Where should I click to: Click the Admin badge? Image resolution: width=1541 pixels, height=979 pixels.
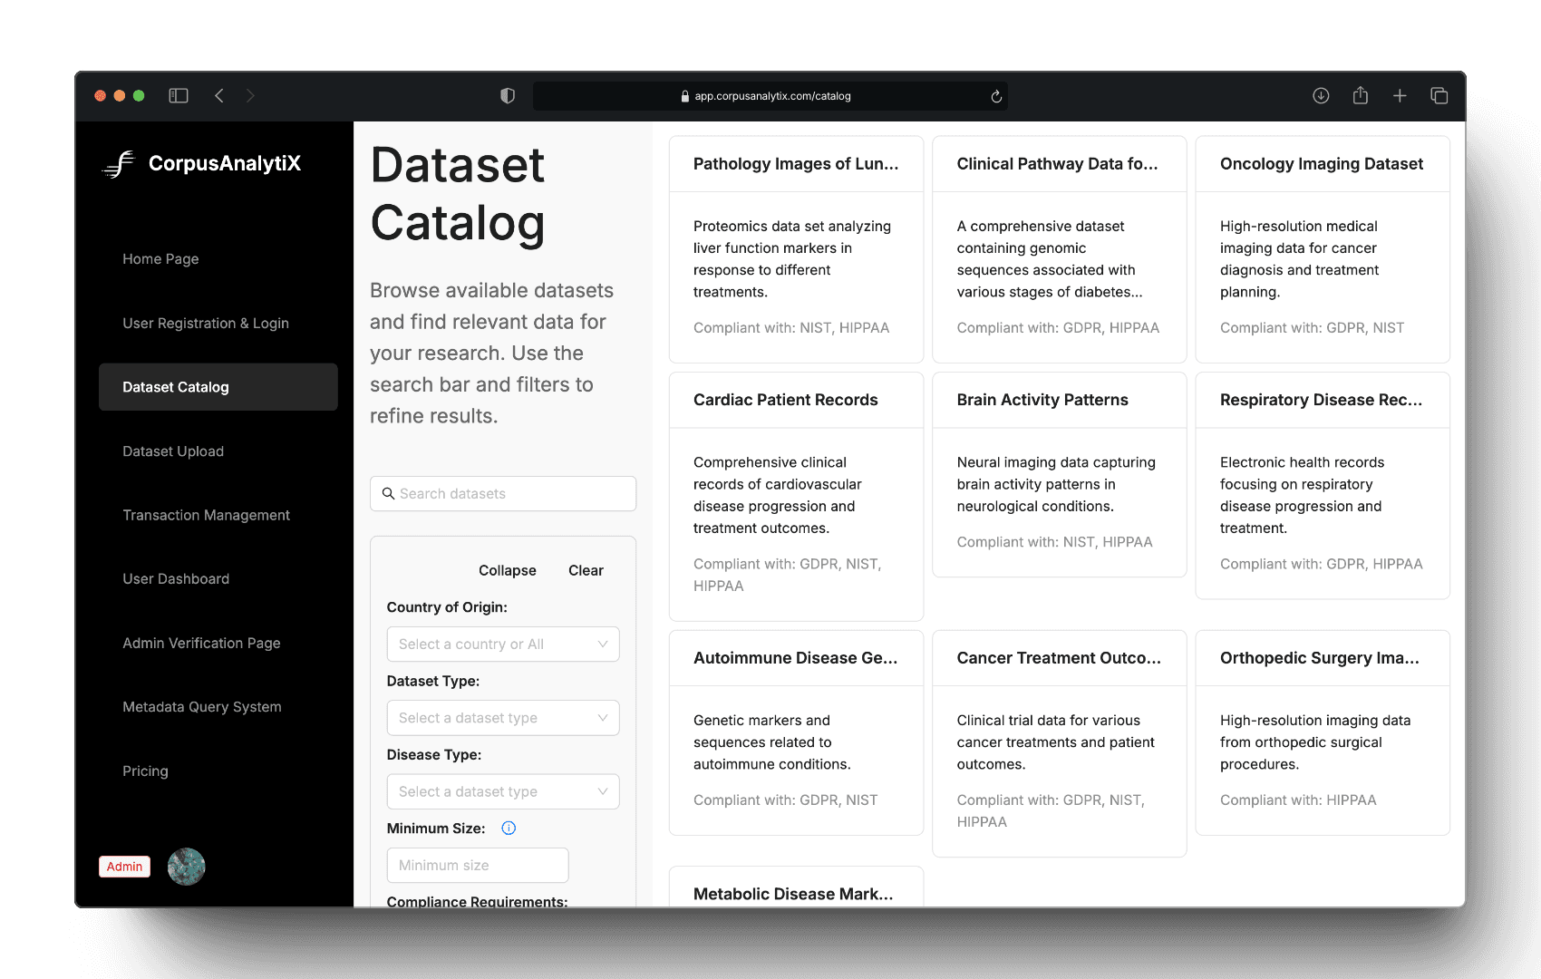click(x=124, y=867)
